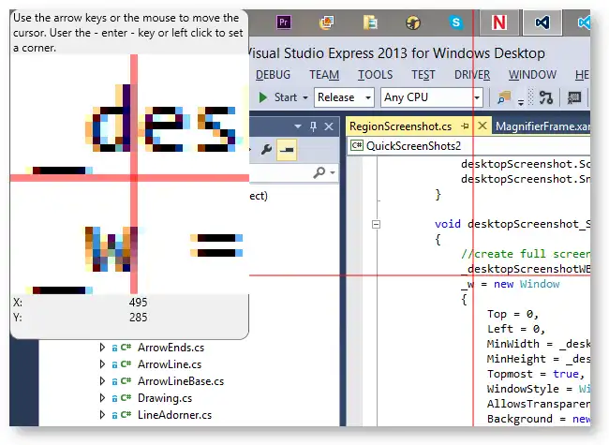Toggle the Solution Explorer auto-hide pin

(313, 126)
